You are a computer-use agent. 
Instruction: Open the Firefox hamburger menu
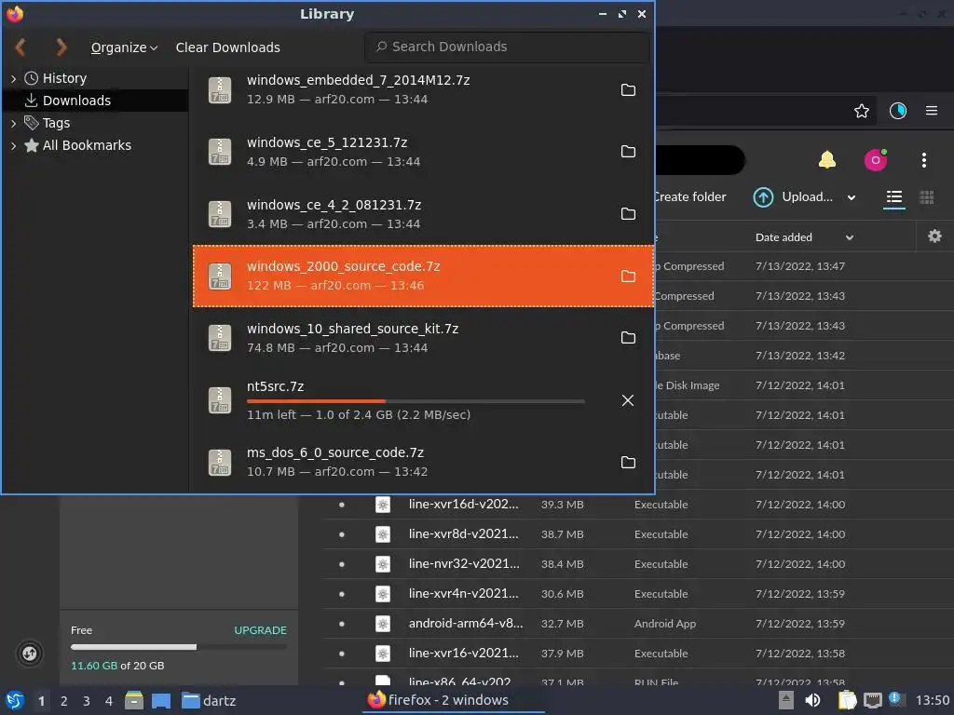932,111
